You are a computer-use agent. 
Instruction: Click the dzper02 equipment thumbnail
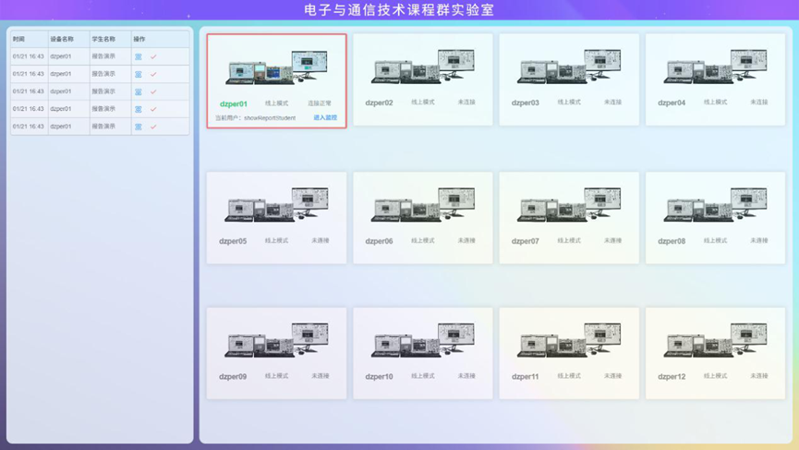(x=422, y=68)
